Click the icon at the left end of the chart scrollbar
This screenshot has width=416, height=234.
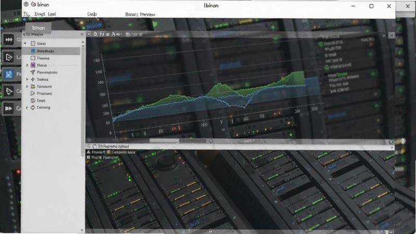coord(89,140)
